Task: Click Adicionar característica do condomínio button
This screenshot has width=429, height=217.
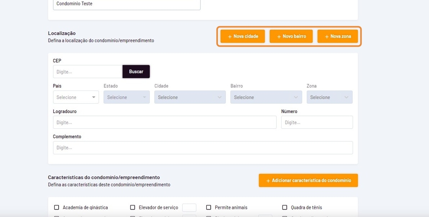Action: pyautogui.click(x=308, y=180)
